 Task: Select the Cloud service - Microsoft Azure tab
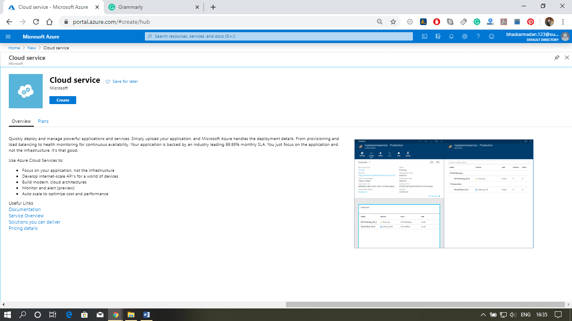[x=53, y=7]
